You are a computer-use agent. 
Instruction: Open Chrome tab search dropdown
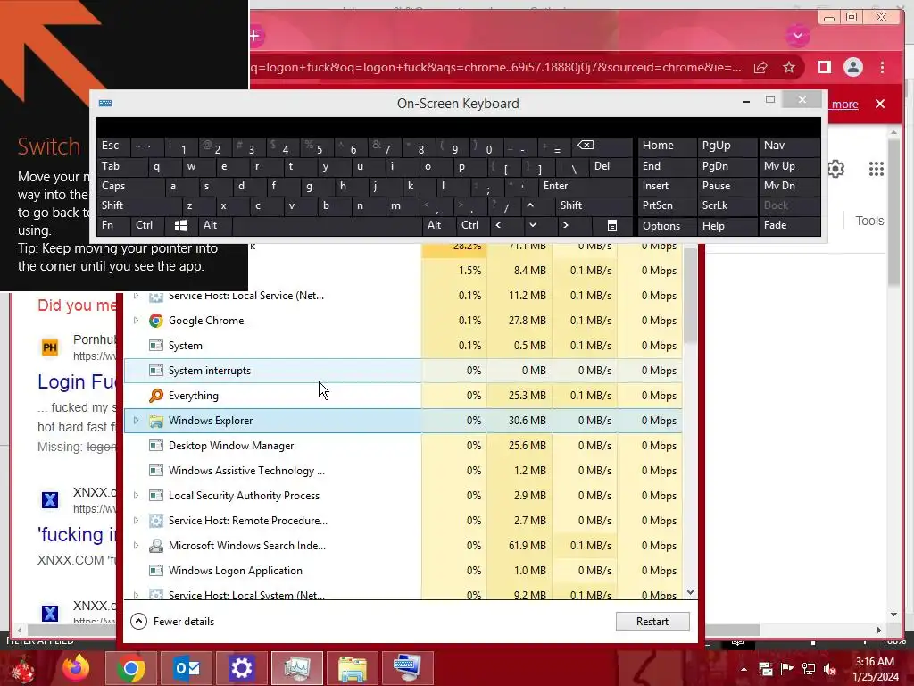[x=797, y=36]
